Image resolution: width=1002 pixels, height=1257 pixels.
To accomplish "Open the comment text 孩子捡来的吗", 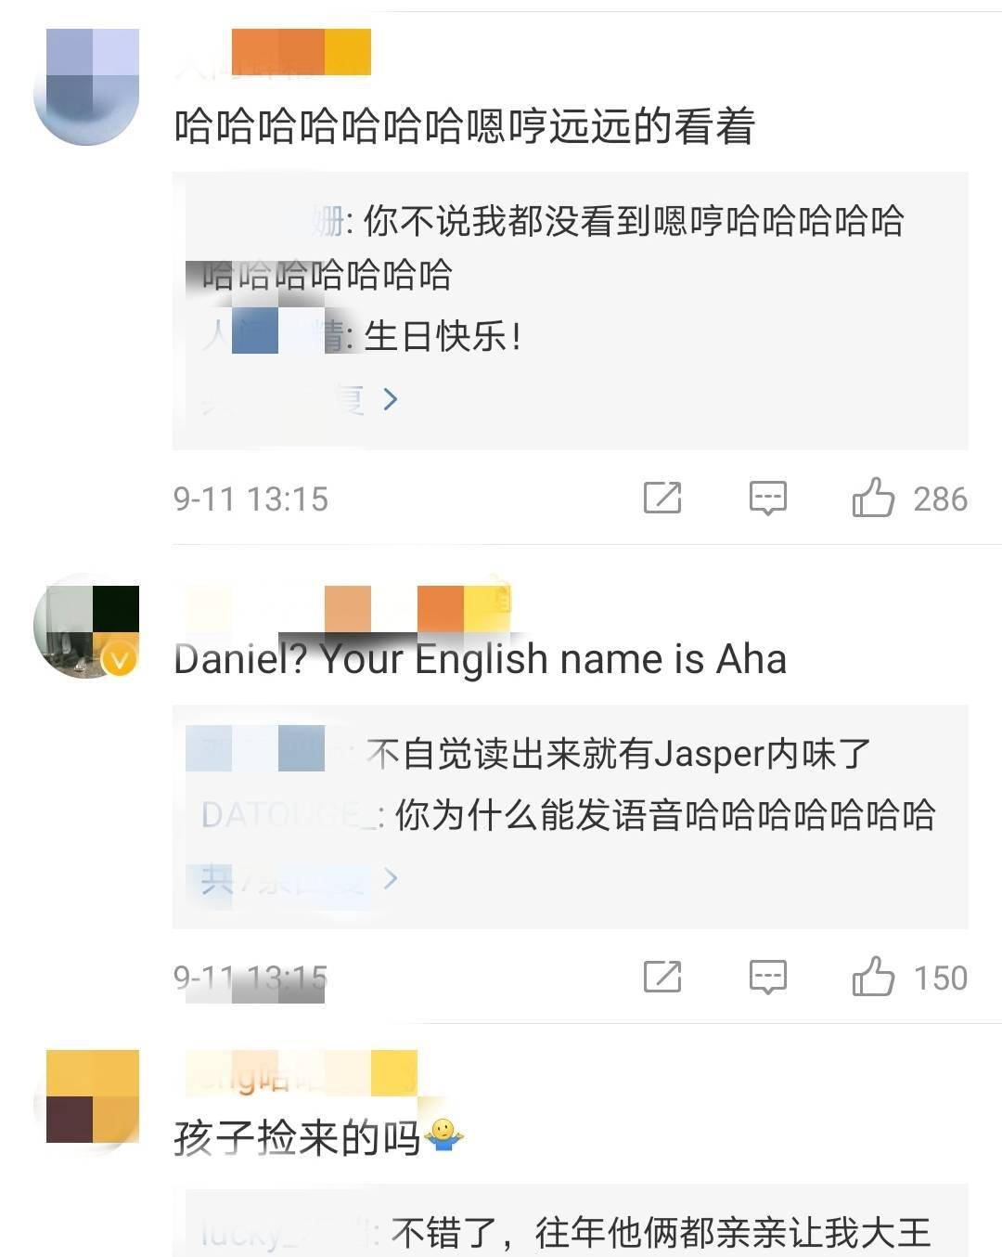I will tap(298, 1137).
